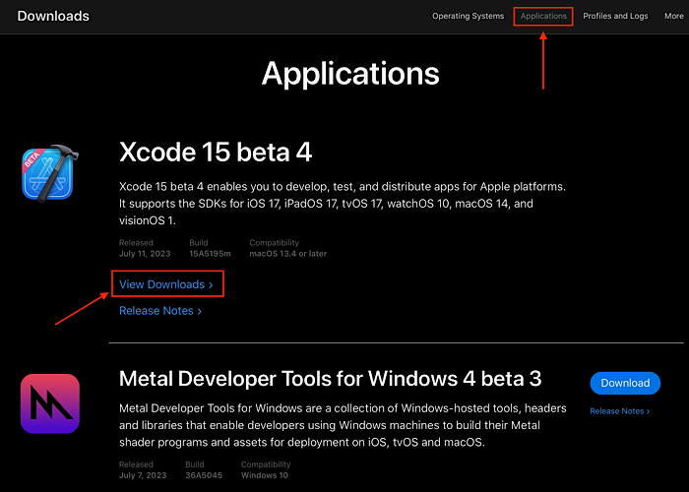This screenshot has width=689, height=492.
Task: Download Metal Developer Tools for Windows
Action: [x=625, y=383]
